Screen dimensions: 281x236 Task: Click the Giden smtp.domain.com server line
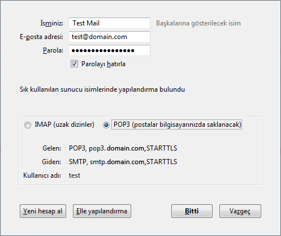coord(123,162)
